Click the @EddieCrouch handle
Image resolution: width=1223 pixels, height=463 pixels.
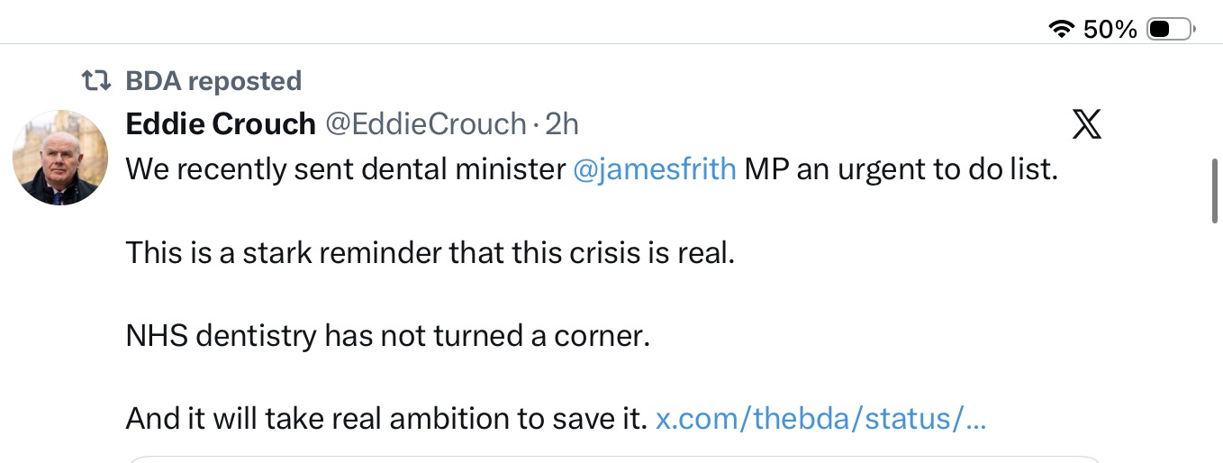[x=425, y=123]
